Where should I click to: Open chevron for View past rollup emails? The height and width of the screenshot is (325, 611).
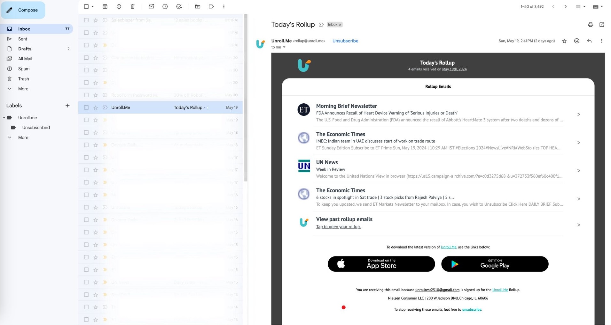coord(579,225)
